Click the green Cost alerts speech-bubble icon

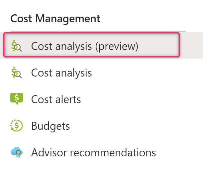[x=16, y=99]
